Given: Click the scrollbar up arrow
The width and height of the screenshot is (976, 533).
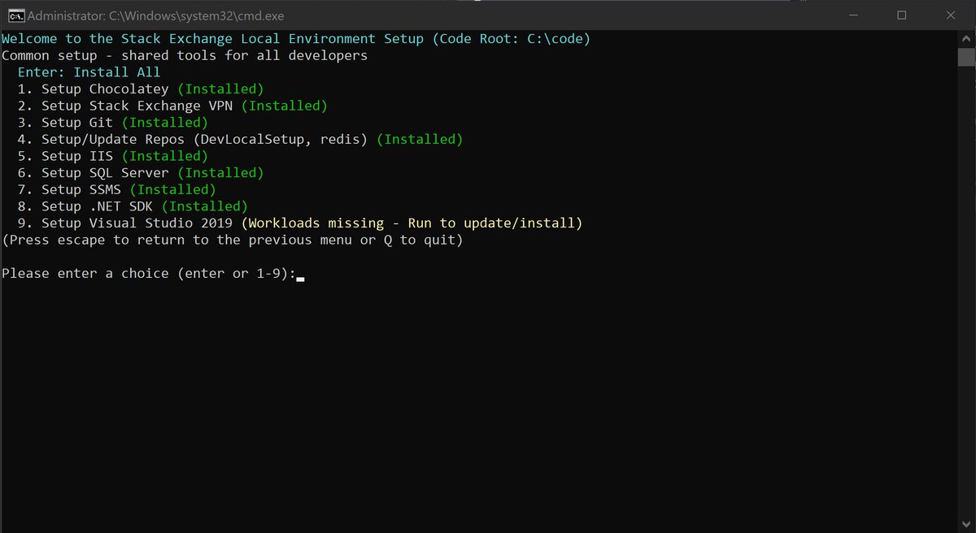Looking at the screenshot, I should (966, 38).
